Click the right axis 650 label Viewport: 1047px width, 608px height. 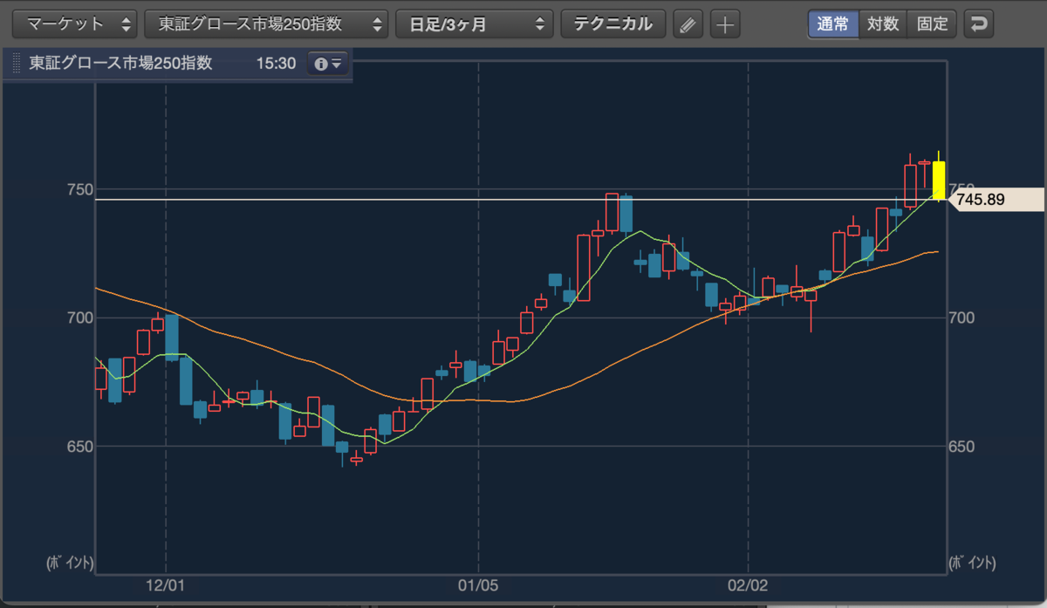point(960,447)
